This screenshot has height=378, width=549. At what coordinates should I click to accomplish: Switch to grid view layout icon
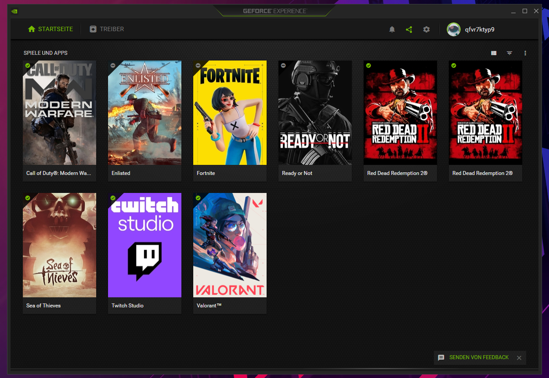(494, 53)
